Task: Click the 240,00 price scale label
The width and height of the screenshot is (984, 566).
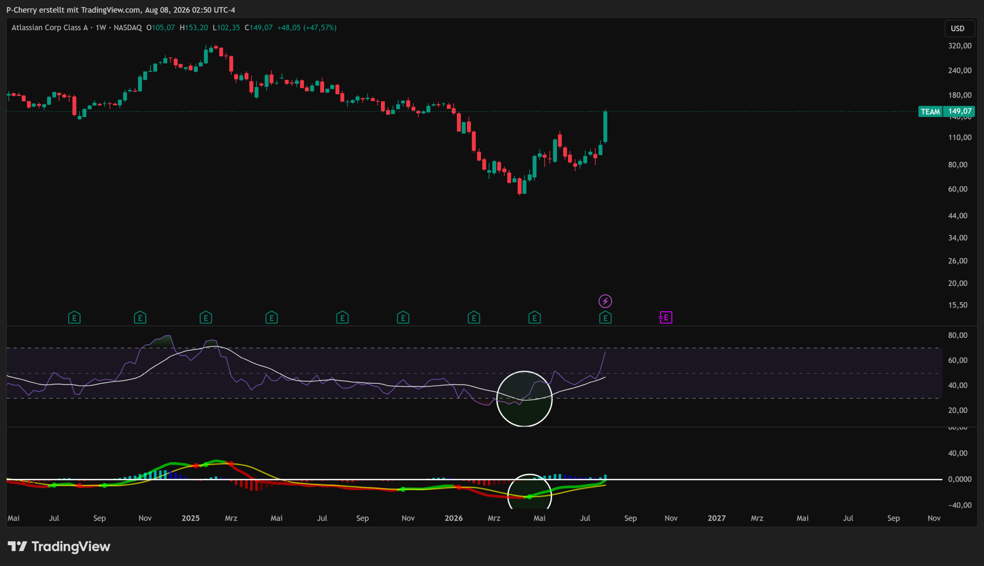Action: pos(959,70)
